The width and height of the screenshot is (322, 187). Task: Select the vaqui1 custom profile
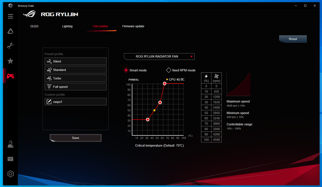point(75,102)
